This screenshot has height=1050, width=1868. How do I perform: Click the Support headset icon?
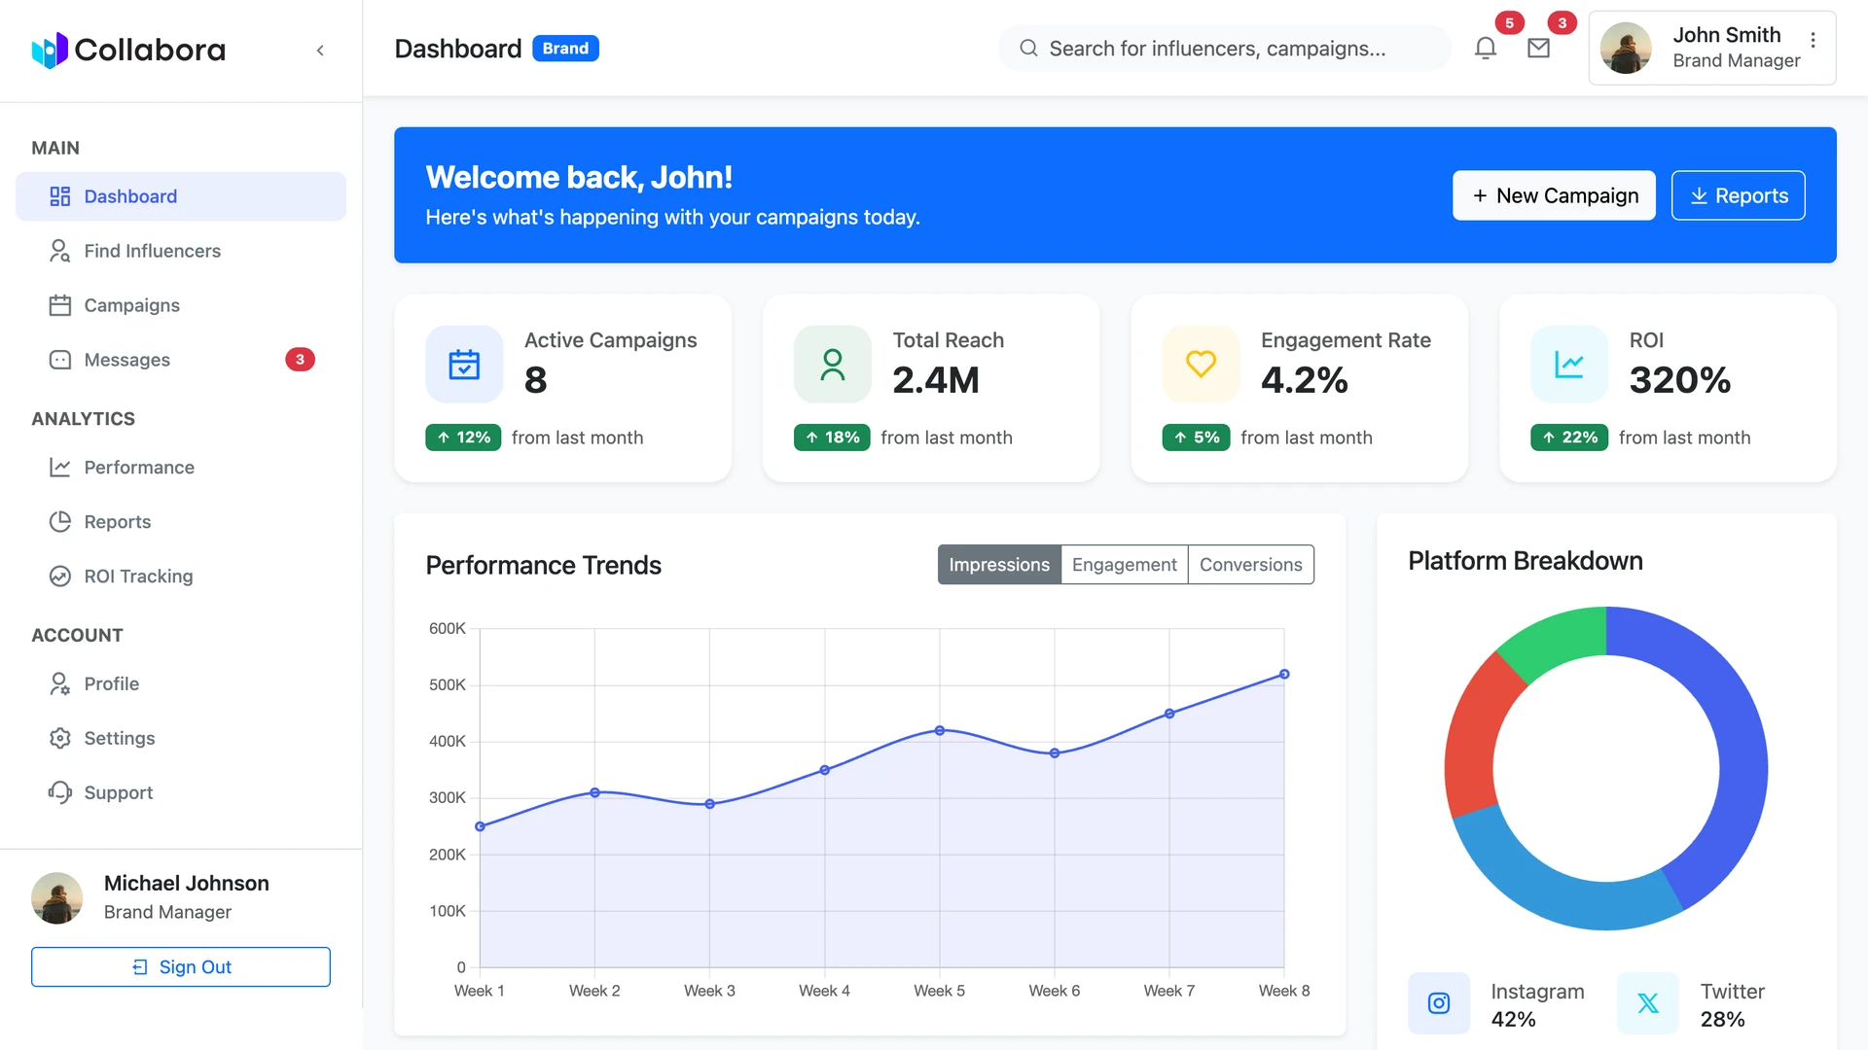60,792
